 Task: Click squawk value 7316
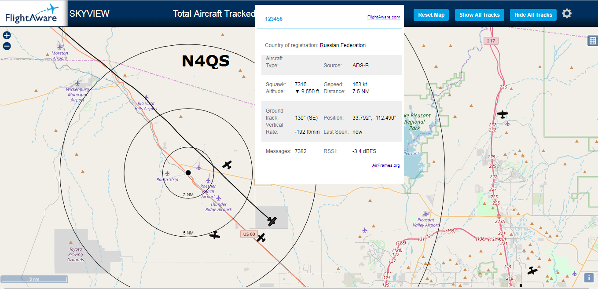pyautogui.click(x=301, y=84)
